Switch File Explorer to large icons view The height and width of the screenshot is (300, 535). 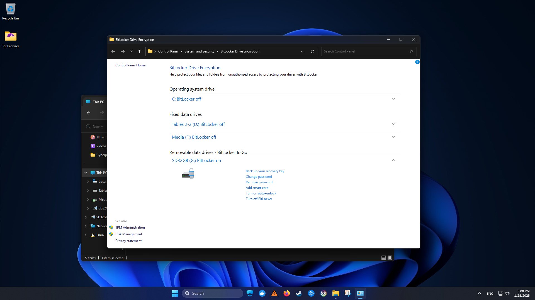(x=390, y=258)
